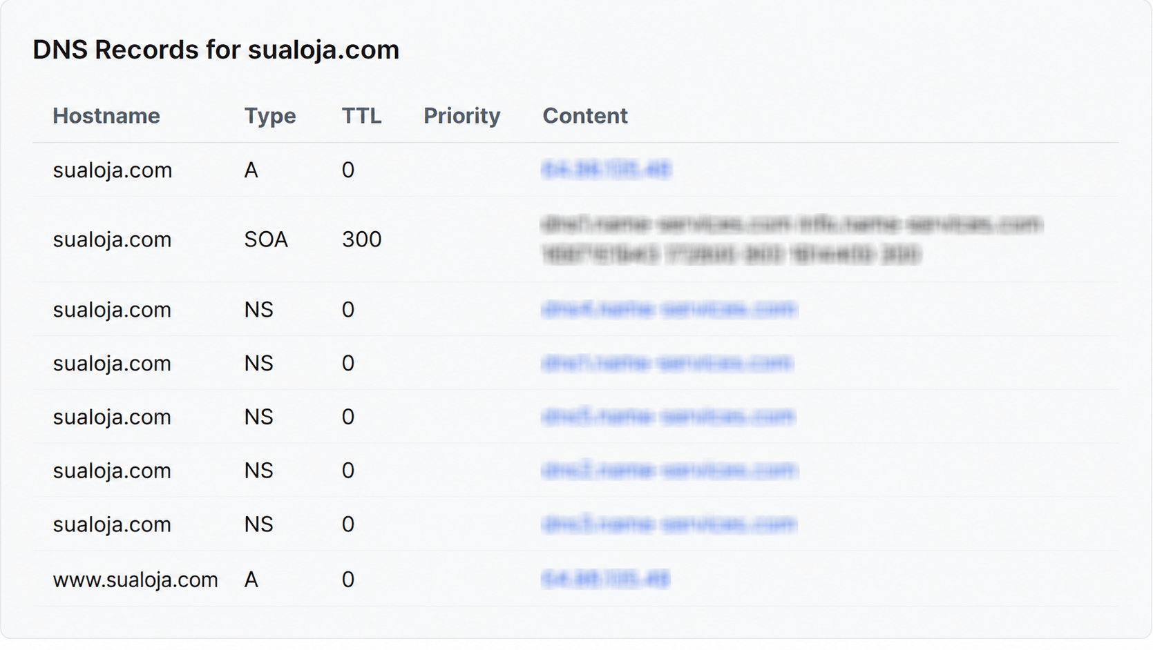Image resolution: width=1153 pixels, height=650 pixels.
Task: Click the Hostname column header
Action: click(106, 116)
